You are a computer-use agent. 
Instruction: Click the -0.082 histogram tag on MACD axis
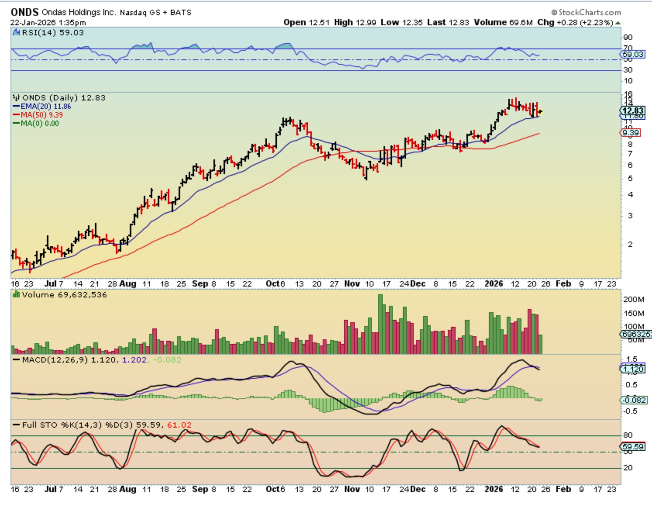click(x=634, y=400)
